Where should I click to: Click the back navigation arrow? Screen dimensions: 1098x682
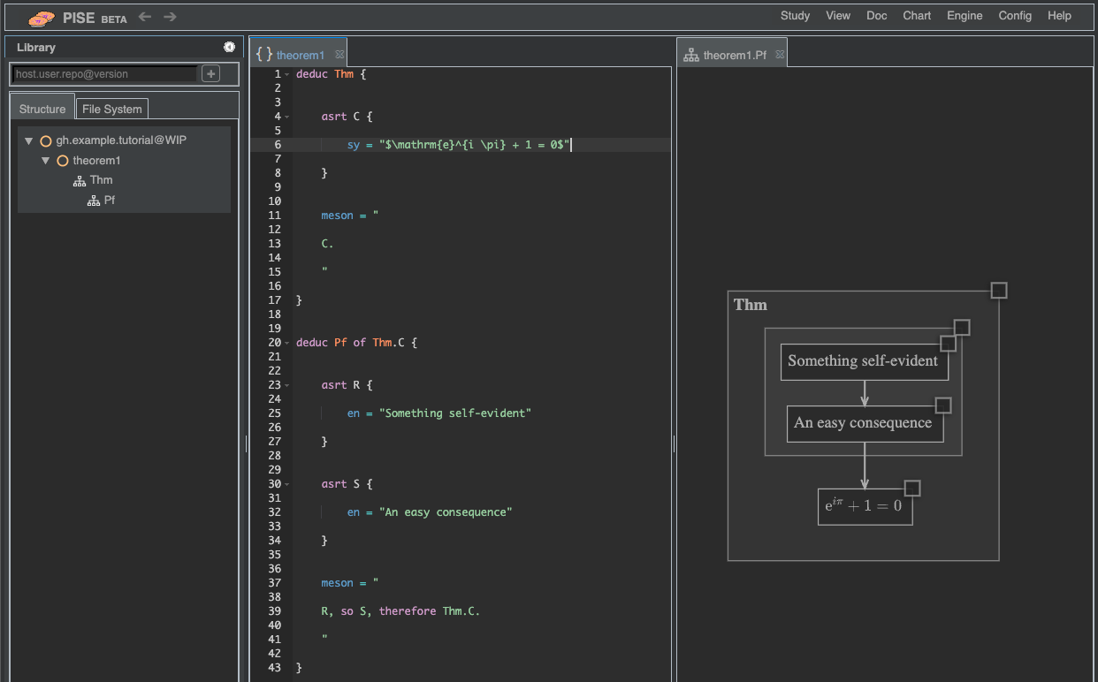pyautogui.click(x=145, y=17)
